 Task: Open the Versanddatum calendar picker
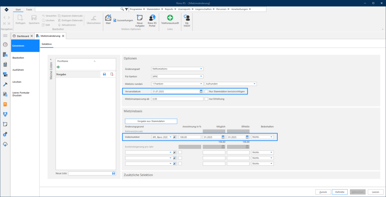201,91
